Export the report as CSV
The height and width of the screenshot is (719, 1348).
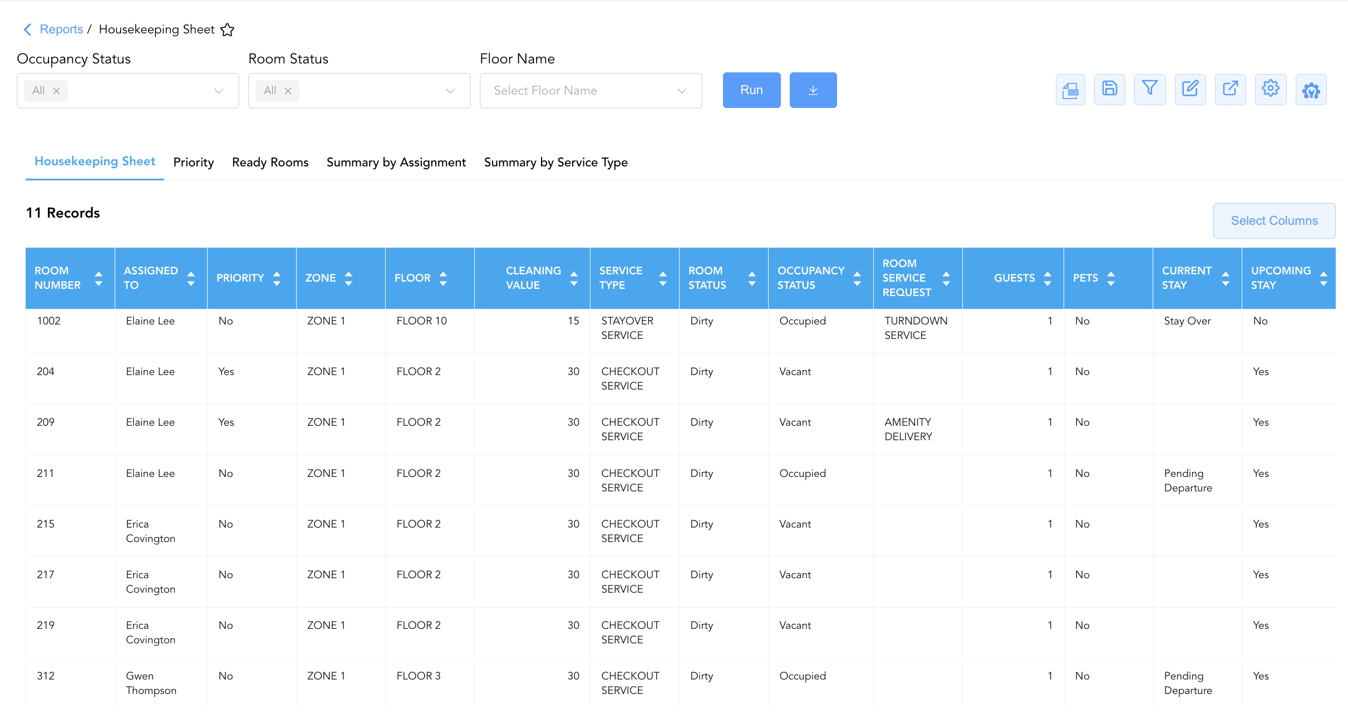tap(1070, 90)
